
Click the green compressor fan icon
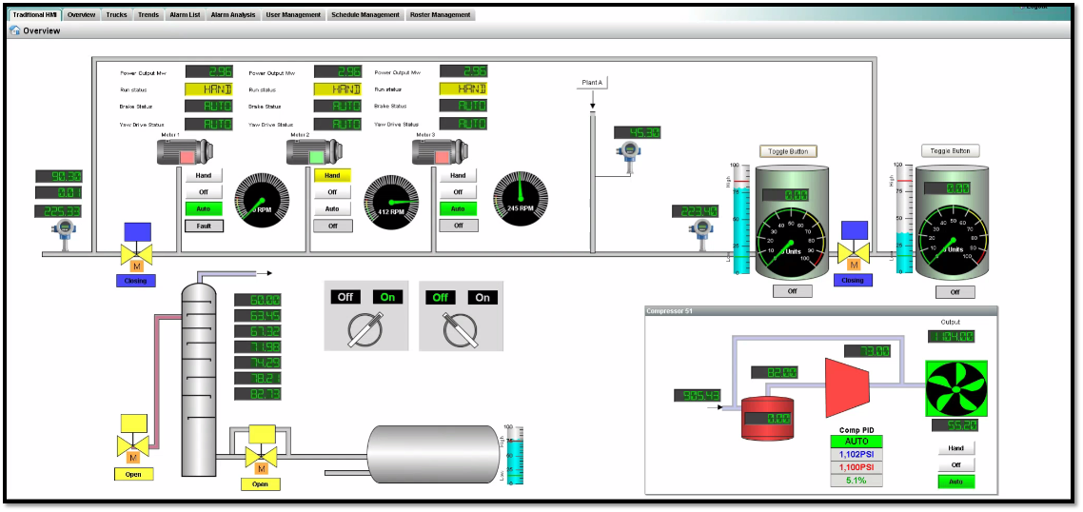point(955,388)
